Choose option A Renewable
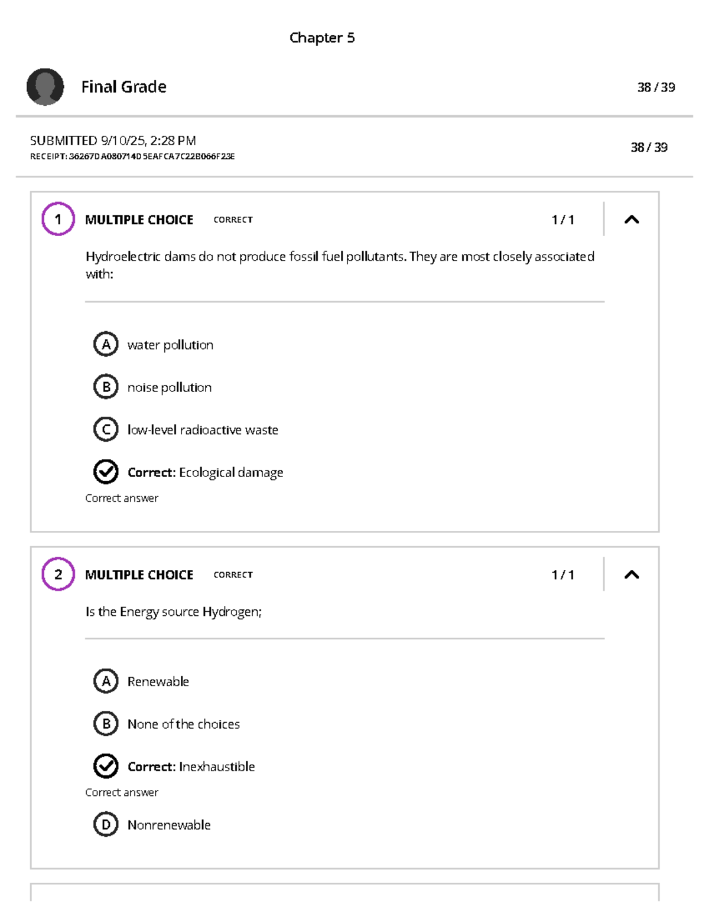 tap(106, 681)
